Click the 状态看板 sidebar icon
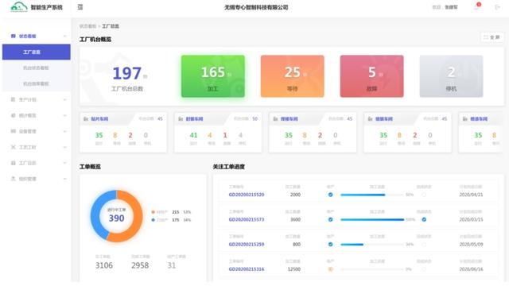 coord(14,36)
